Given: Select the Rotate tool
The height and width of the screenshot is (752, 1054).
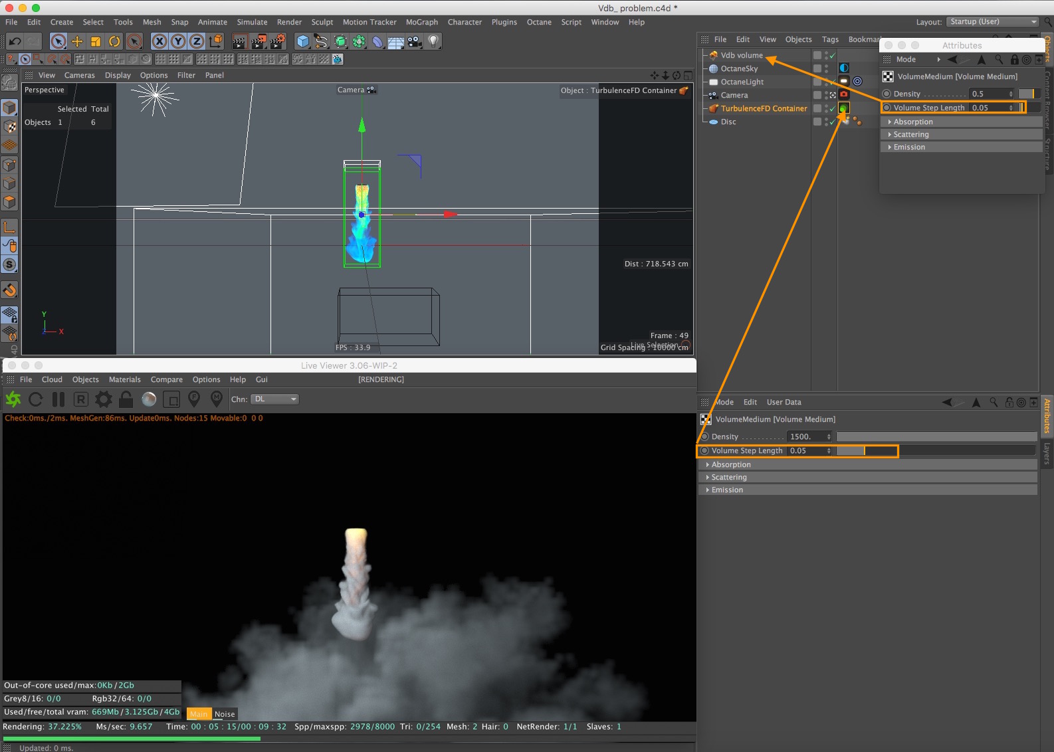Looking at the screenshot, I should (x=114, y=41).
